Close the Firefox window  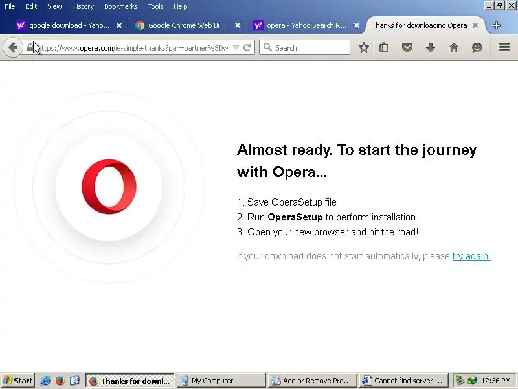[x=511, y=6]
